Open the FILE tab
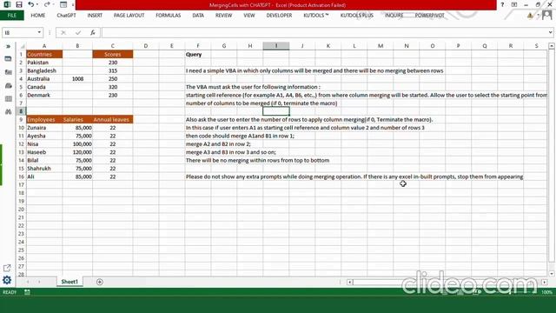 click(12, 16)
